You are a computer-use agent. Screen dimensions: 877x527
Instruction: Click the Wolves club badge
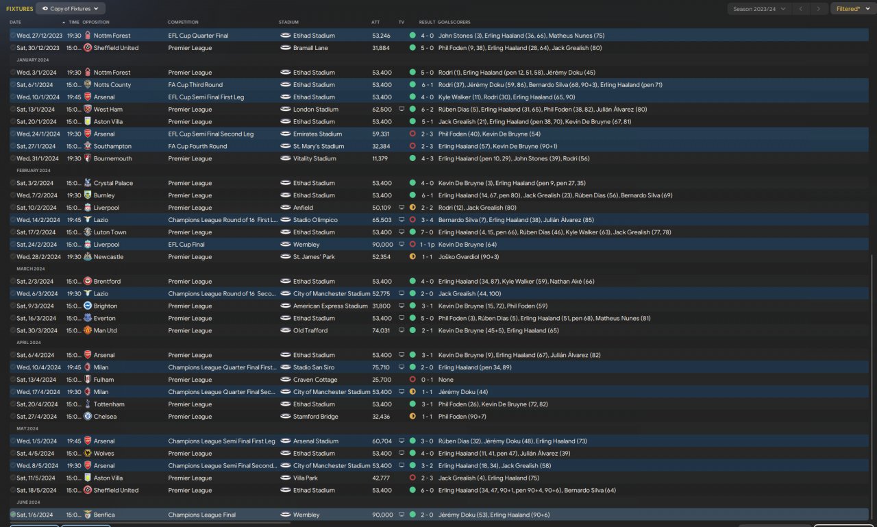88,454
